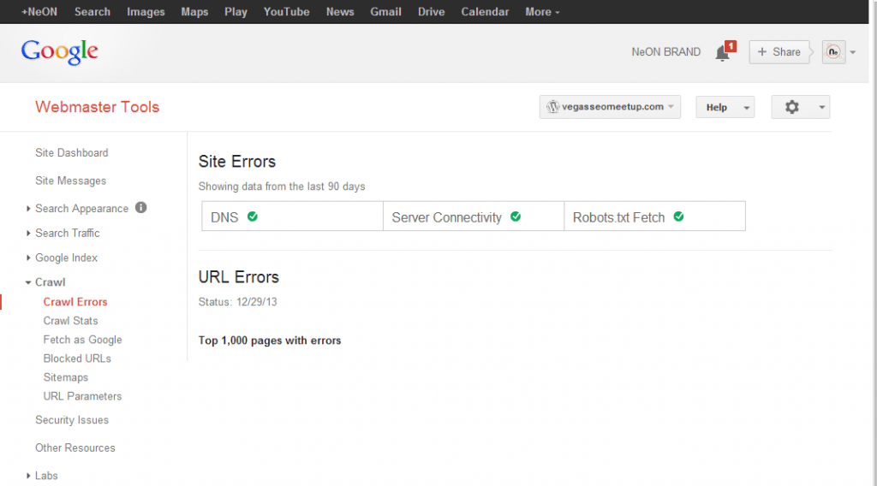Click the Google logo
The width and height of the screenshot is (877, 486).
click(x=59, y=52)
